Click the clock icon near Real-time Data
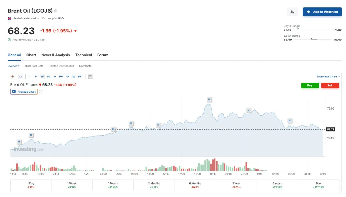This screenshot has width=346, height=197. 9,40
